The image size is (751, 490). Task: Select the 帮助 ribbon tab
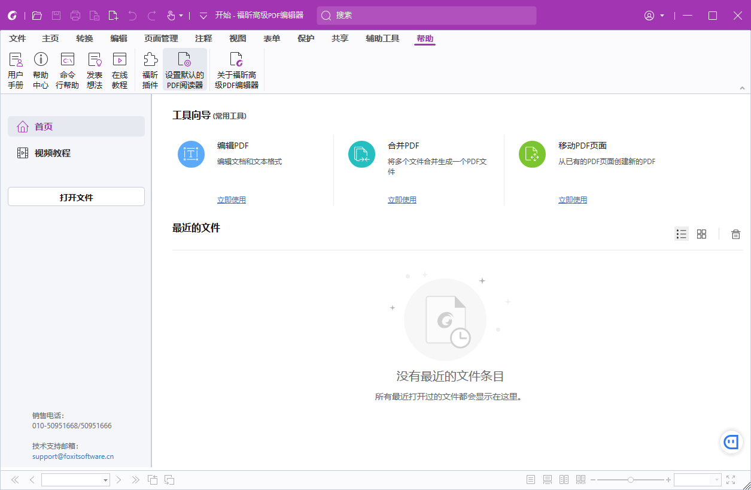coord(425,38)
